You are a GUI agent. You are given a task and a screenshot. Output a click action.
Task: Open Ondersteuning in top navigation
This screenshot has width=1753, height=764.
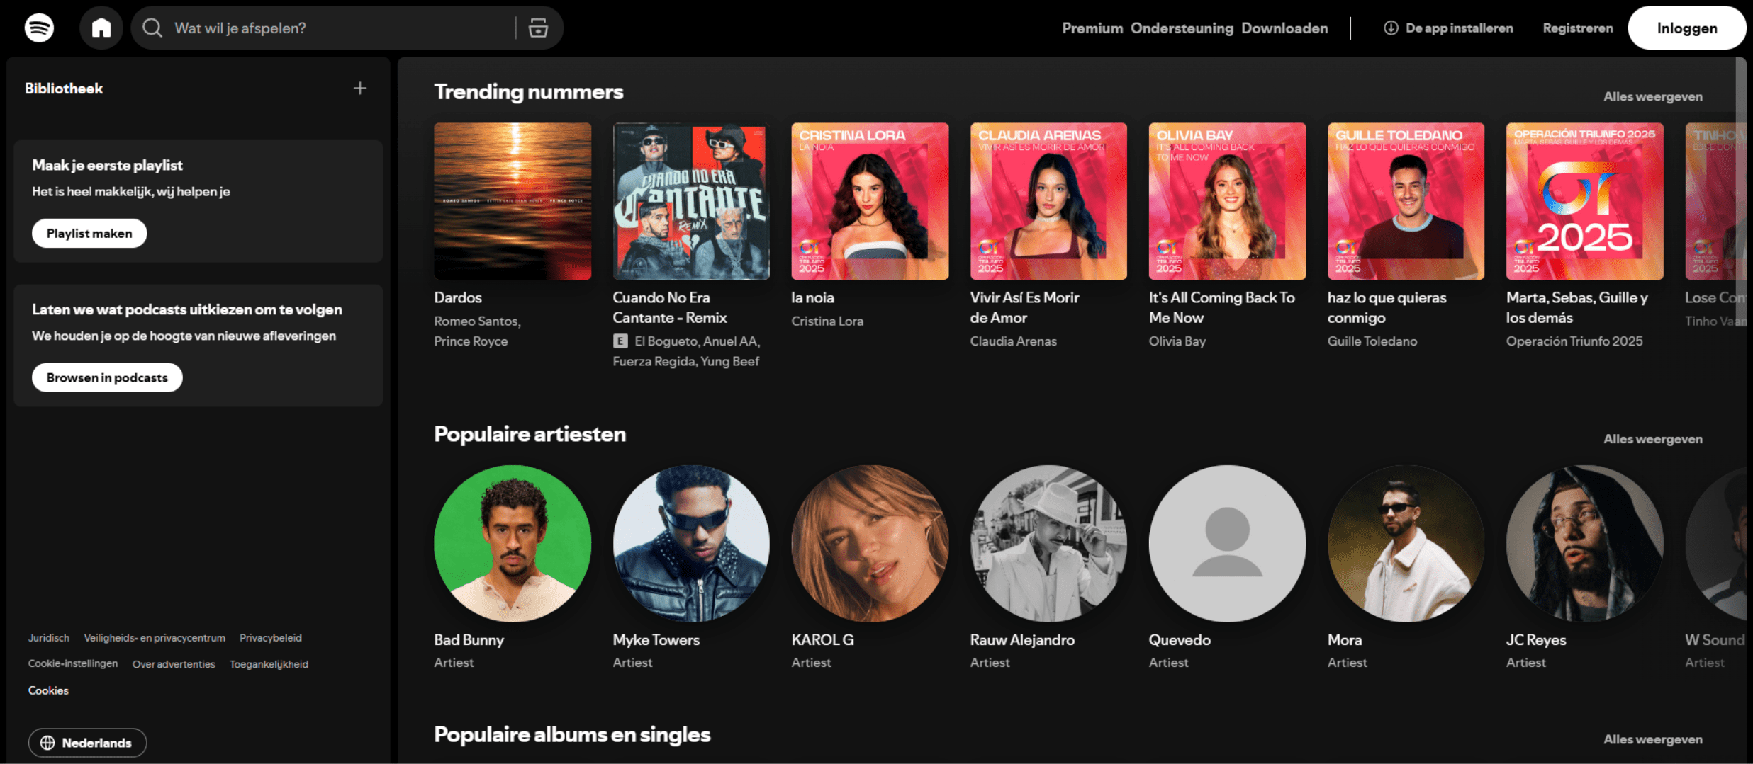click(x=1182, y=28)
